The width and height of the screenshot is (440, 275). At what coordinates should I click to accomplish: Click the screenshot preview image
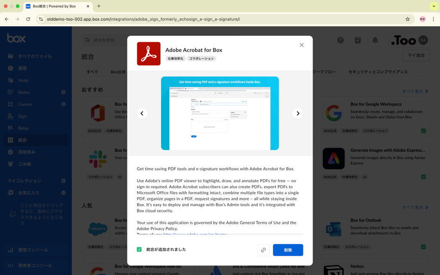click(x=220, y=113)
